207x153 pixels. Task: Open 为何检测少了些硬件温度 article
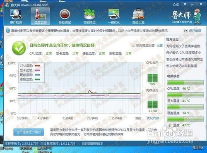183,46
